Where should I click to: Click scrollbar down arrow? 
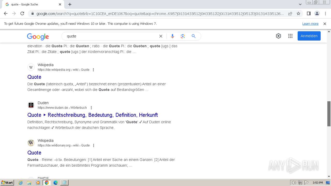pos(329,176)
